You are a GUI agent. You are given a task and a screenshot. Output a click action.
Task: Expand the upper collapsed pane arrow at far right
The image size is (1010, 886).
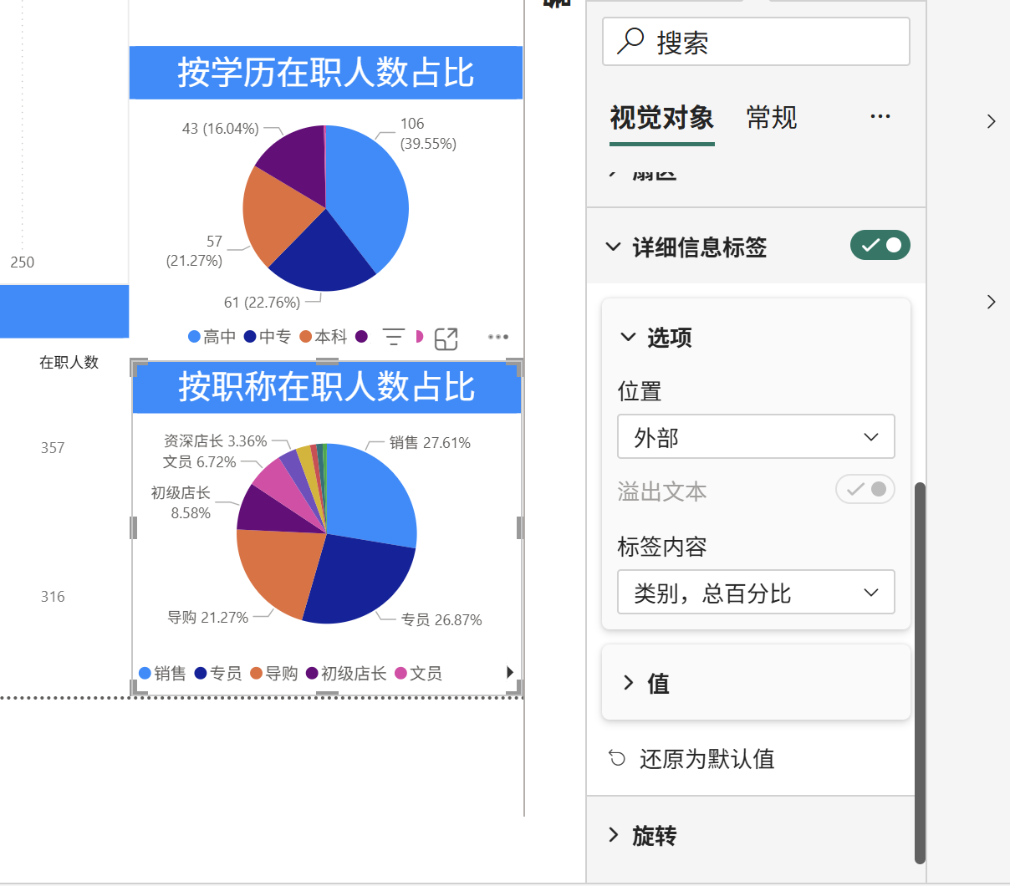[x=991, y=121]
